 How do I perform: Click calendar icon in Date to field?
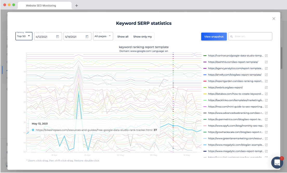point(87,37)
